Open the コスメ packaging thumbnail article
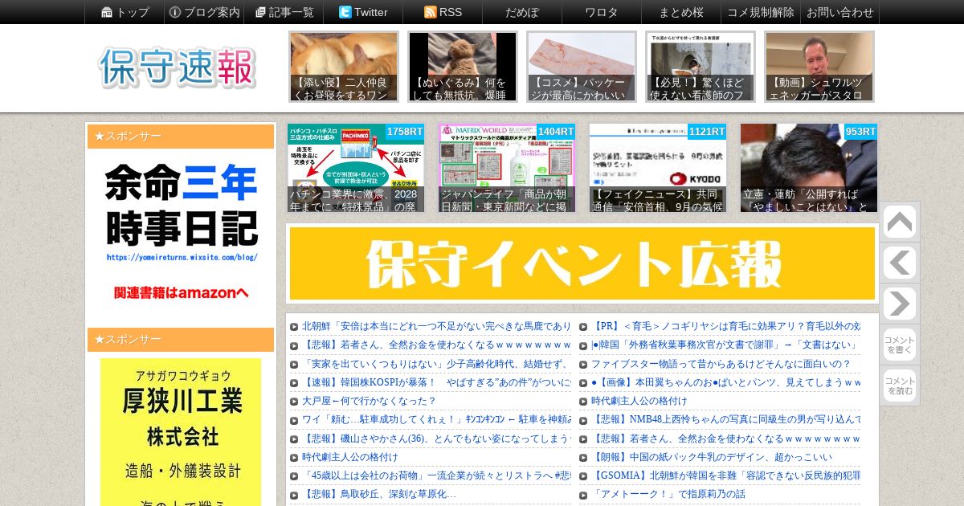Viewport: 964px width, 506px height. tap(582, 67)
